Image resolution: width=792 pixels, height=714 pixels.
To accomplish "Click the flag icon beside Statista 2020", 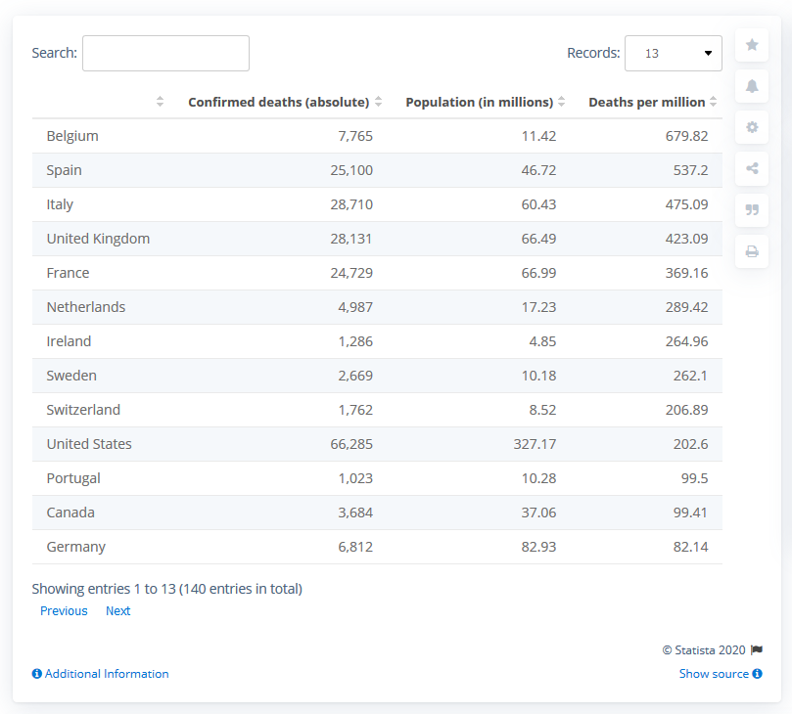I will coord(757,650).
